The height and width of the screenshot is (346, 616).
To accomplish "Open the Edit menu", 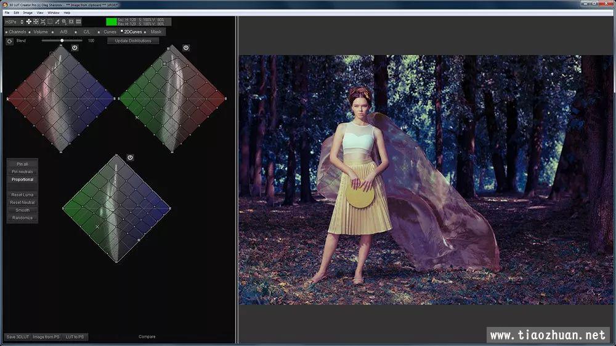I will point(16,12).
